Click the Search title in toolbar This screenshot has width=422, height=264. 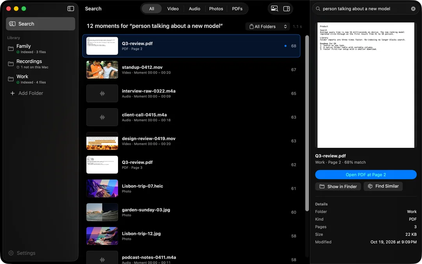click(x=93, y=9)
